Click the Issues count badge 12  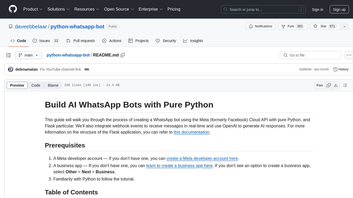[x=56, y=41]
